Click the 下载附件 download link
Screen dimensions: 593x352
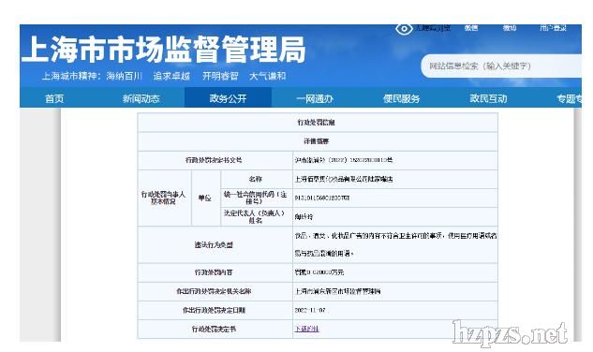306,329
